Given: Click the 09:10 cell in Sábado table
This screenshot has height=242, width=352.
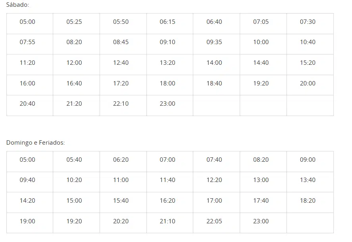Looking at the screenshot, I should pyautogui.click(x=167, y=42).
